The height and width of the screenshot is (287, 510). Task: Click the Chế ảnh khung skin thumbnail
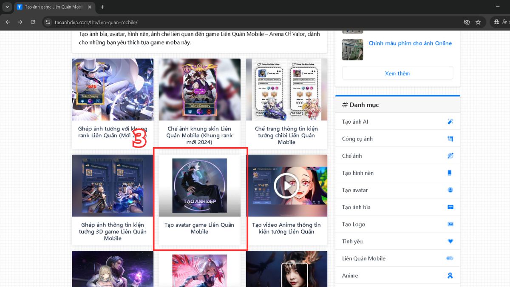[199, 89]
